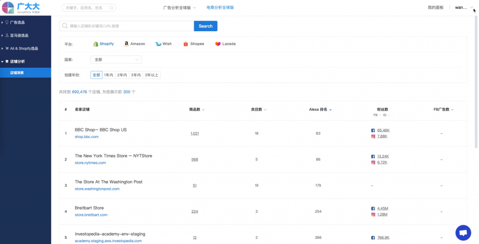479x244 pixels.
Task: Select the Wish platform icon
Action: click(158, 44)
